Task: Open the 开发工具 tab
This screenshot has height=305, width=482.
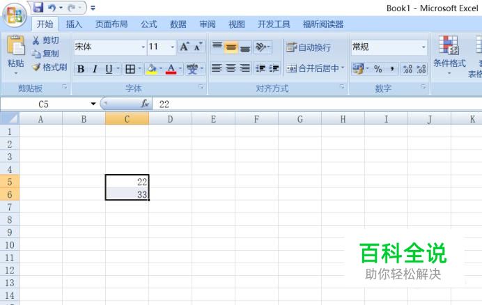Action: 274,24
